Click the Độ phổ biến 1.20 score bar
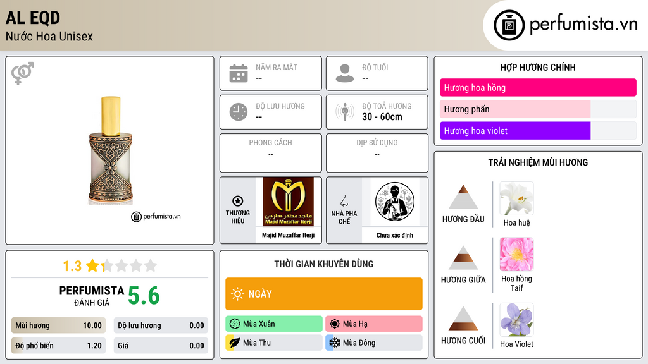648x364 pixels. point(58,346)
